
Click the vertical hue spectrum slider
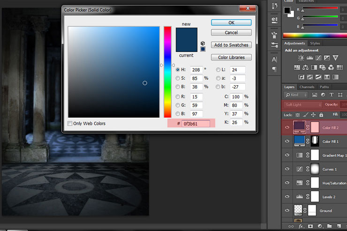[x=167, y=70]
